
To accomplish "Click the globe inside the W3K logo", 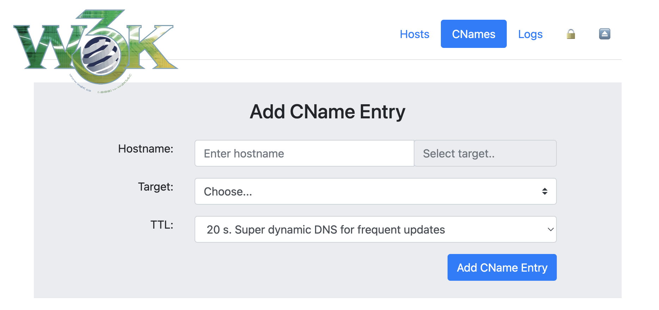I will click(x=100, y=55).
